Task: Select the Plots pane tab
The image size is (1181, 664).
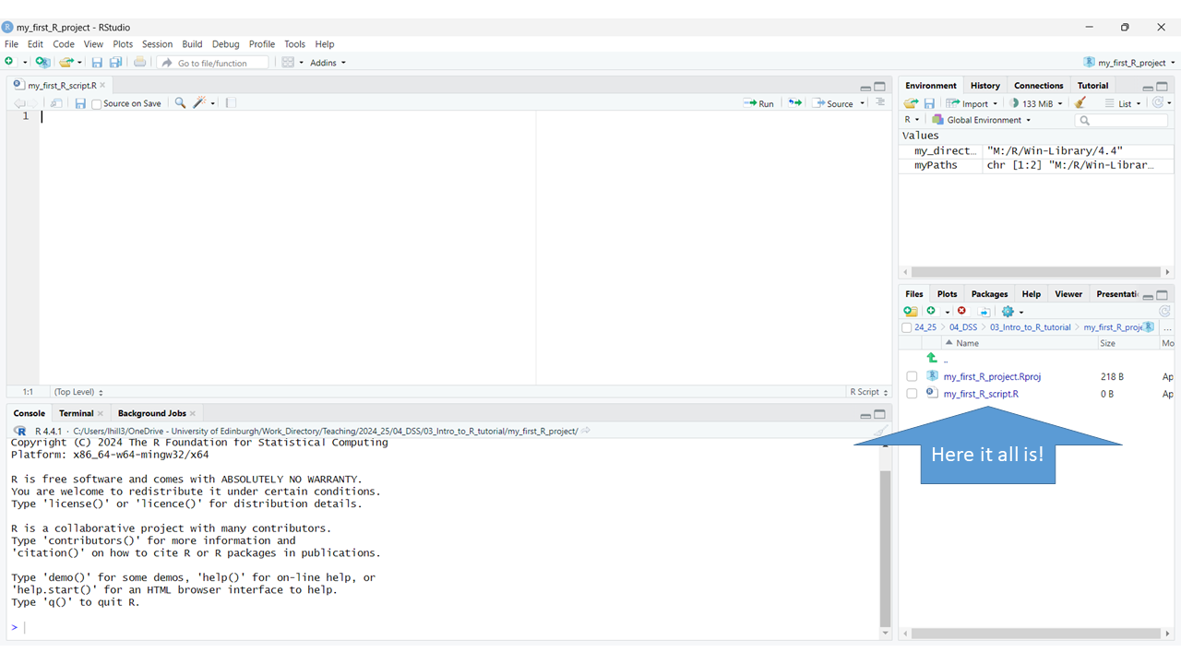Action: (947, 294)
